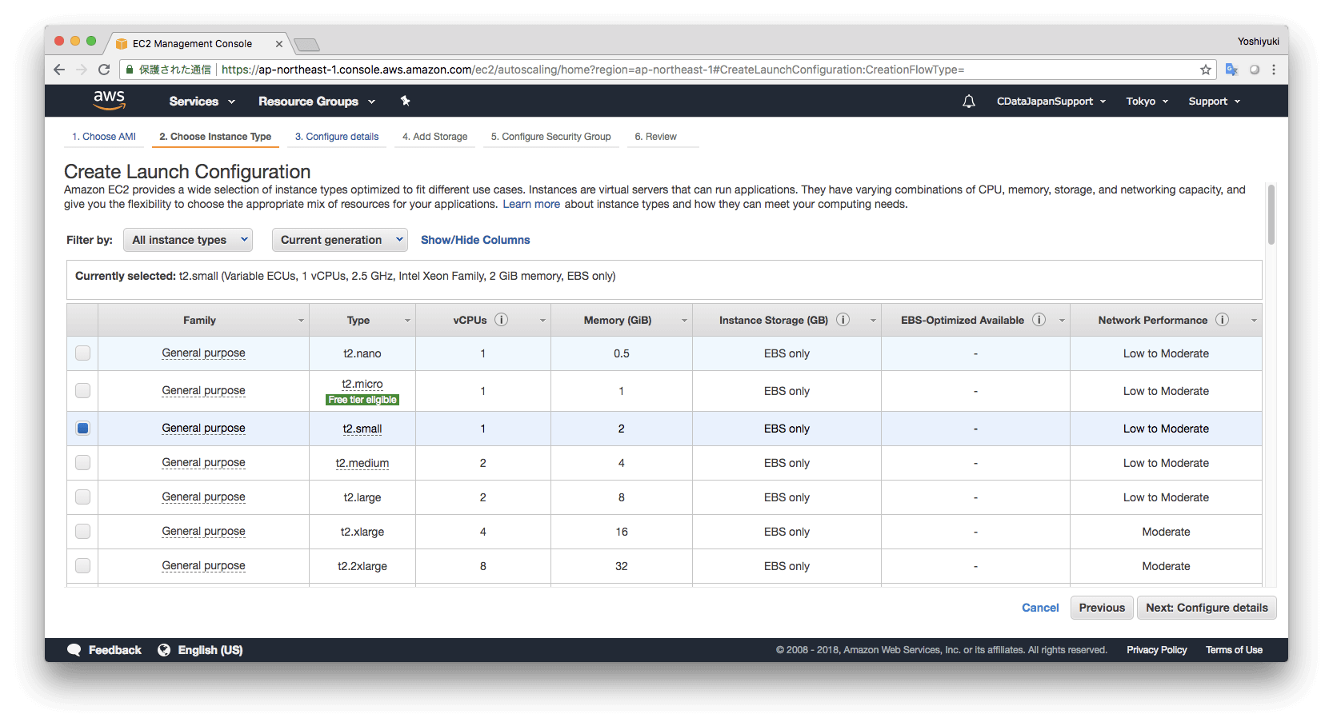
Task: Switch to the Add Storage tab
Action: 434,137
